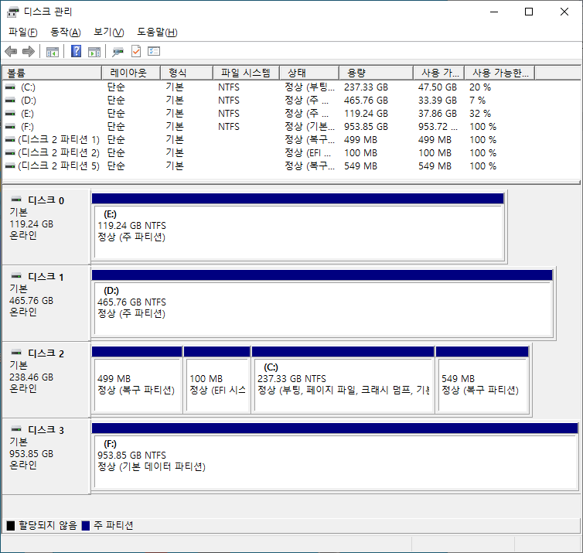Click the Forward arrow toolbar icon

point(29,51)
